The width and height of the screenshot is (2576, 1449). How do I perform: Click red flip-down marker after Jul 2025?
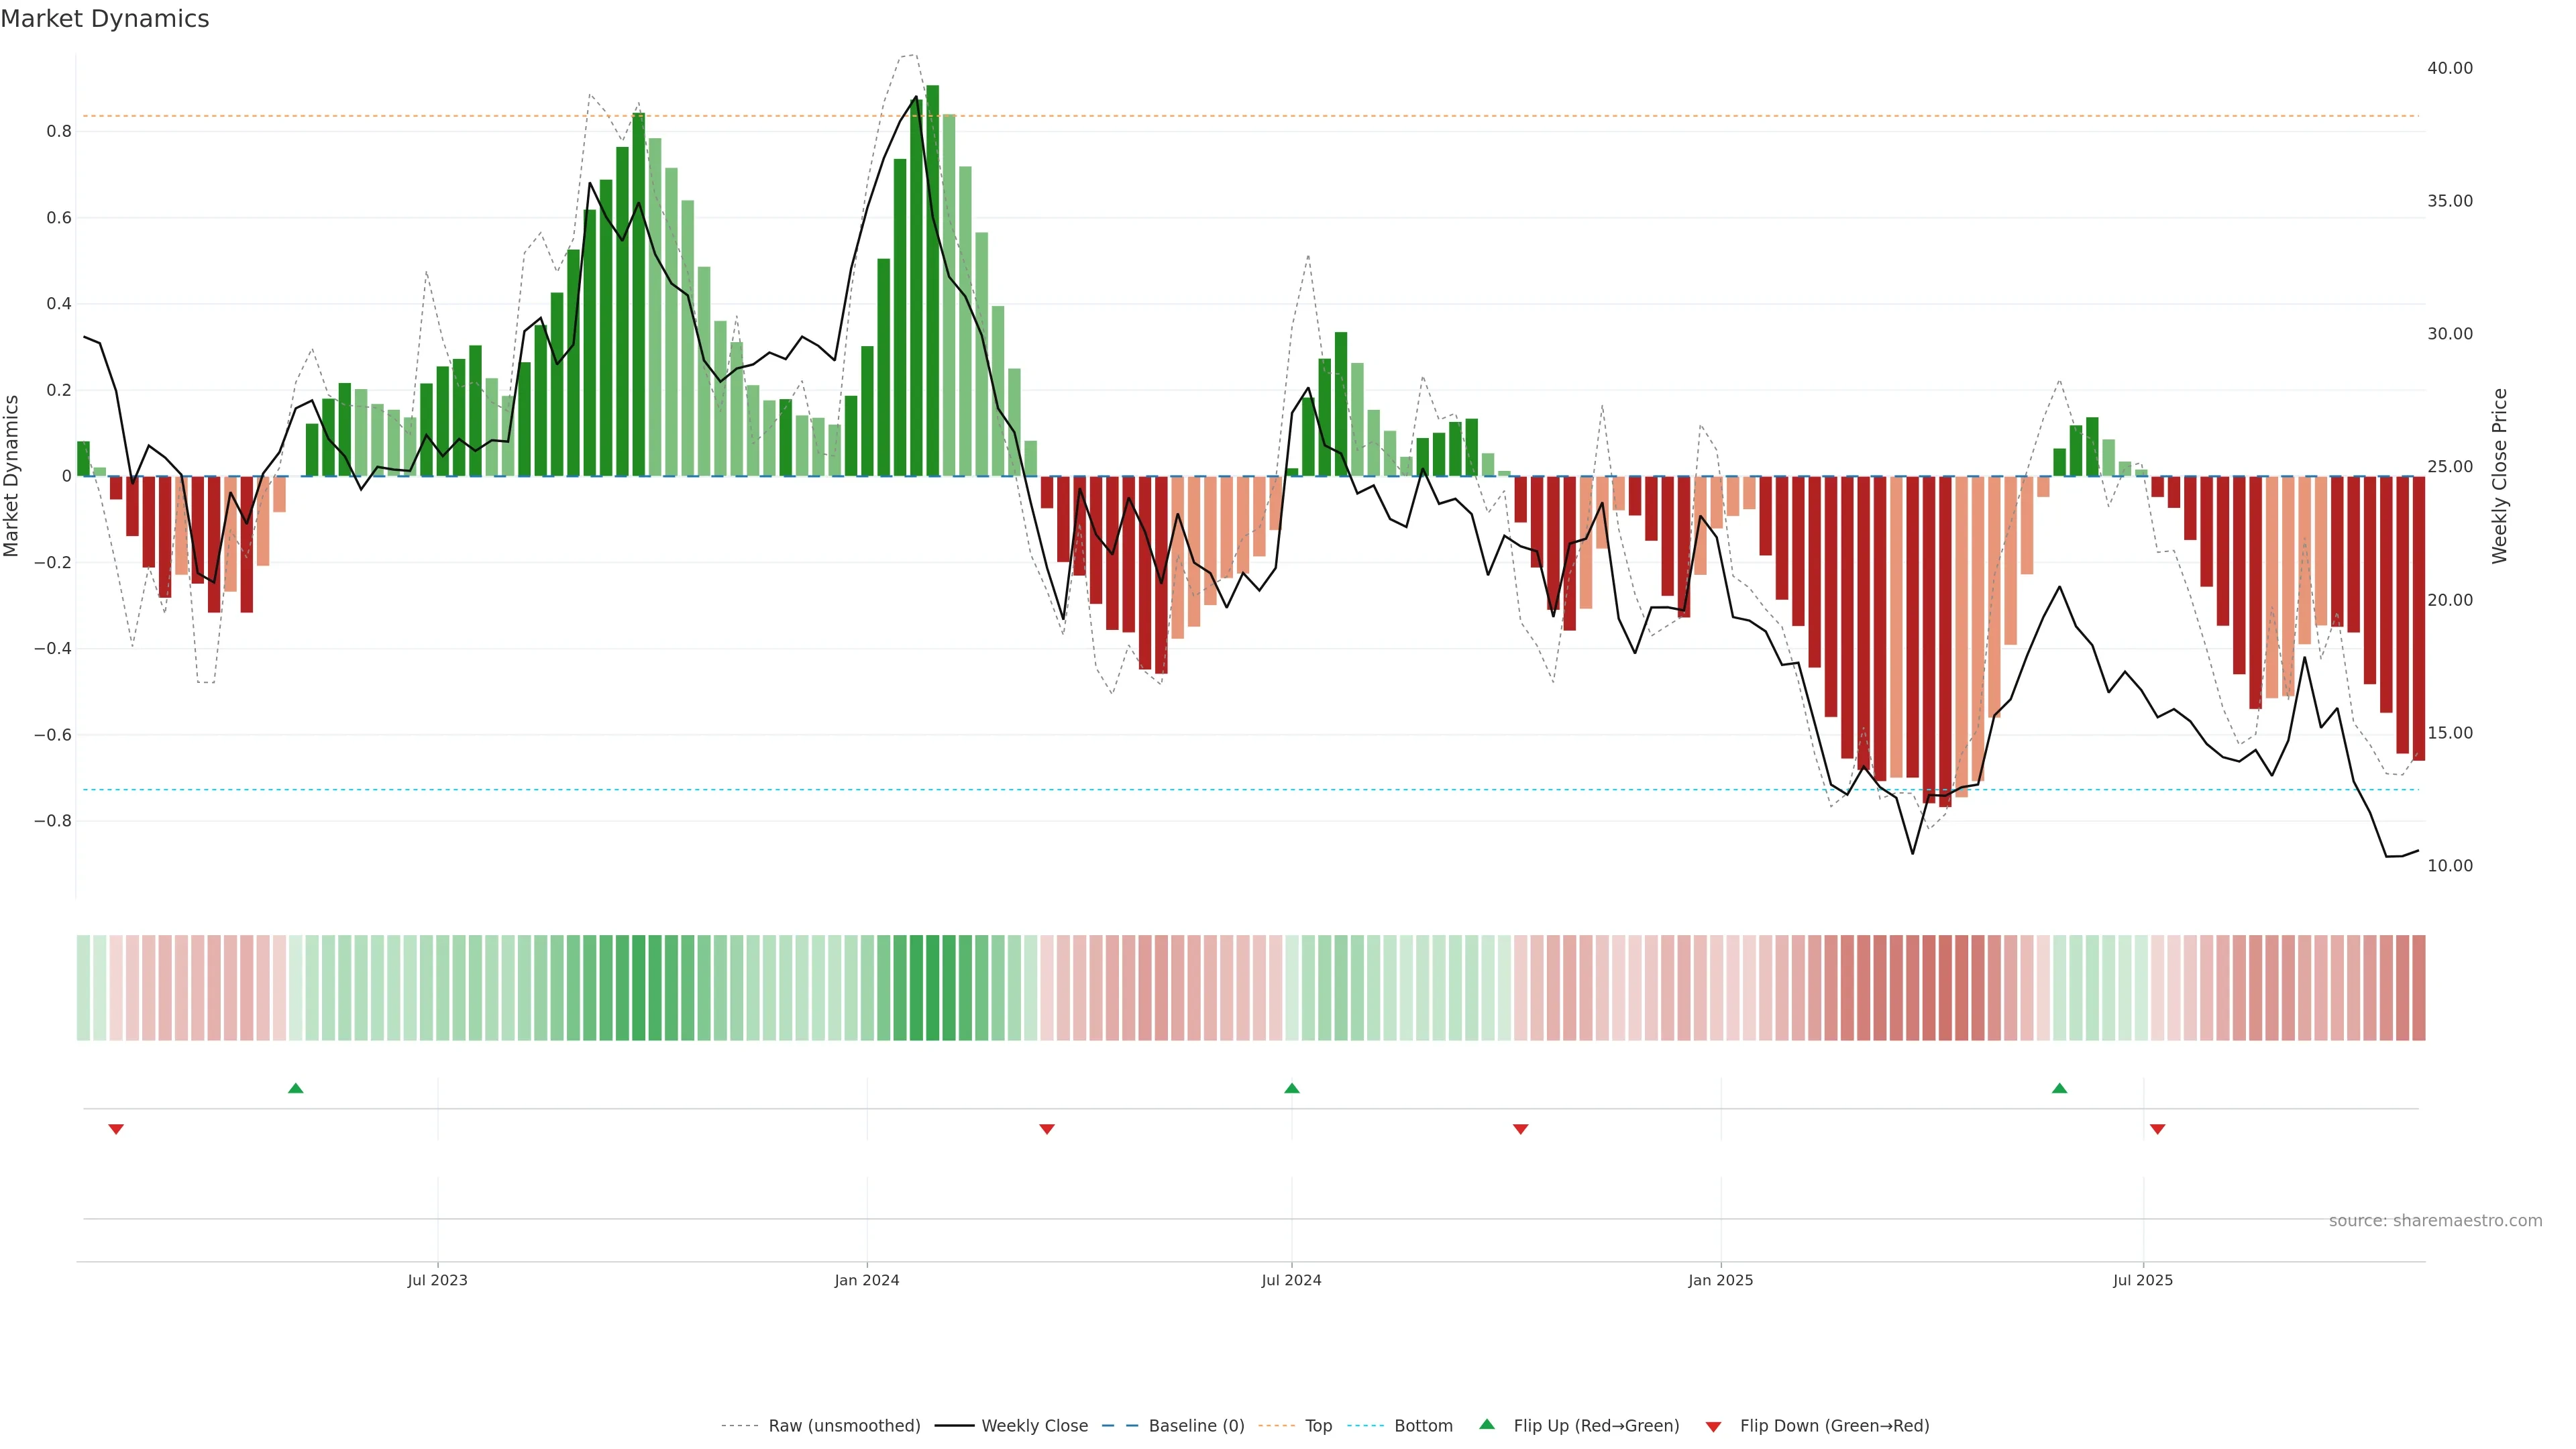(x=2157, y=1129)
